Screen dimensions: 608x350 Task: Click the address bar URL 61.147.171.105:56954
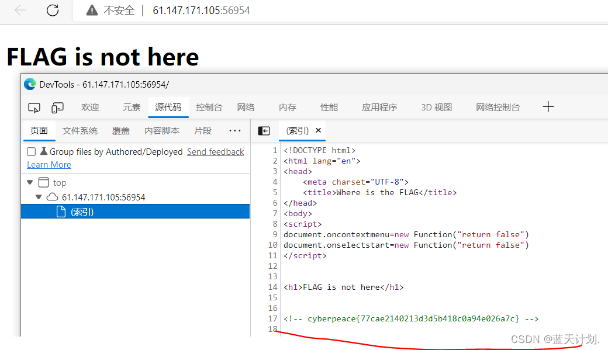pyautogui.click(x=201, y=11)
